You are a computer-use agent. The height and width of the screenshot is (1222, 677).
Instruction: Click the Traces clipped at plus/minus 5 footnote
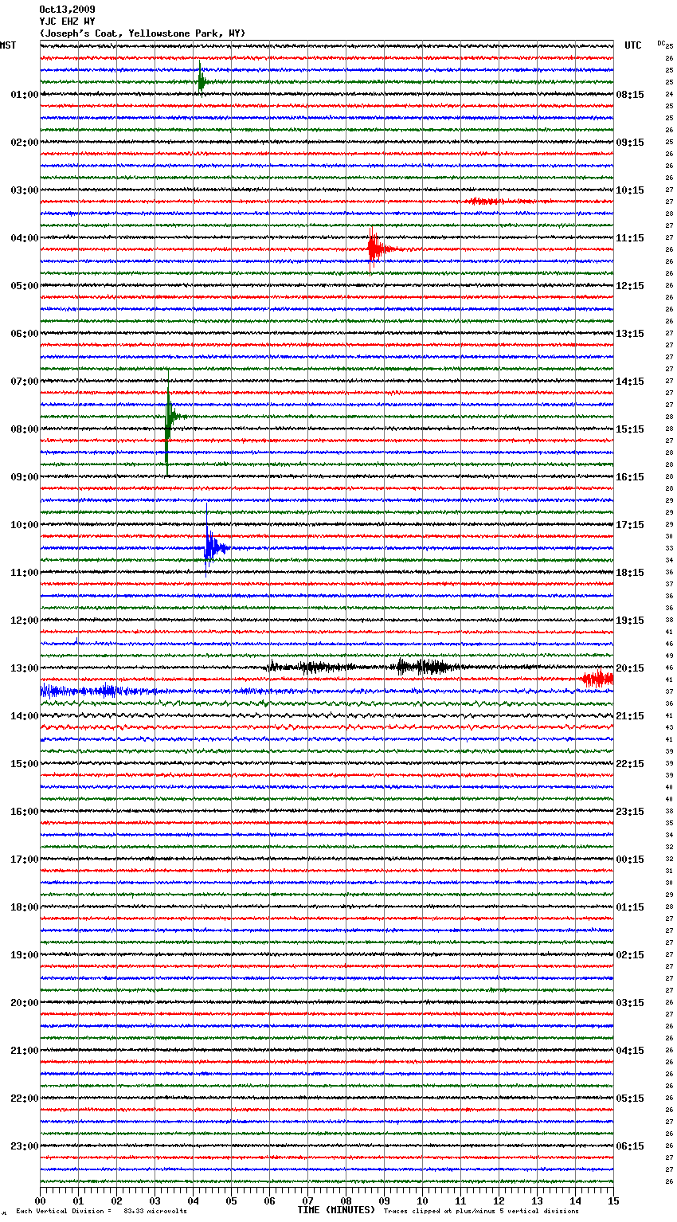[481, 1211]
